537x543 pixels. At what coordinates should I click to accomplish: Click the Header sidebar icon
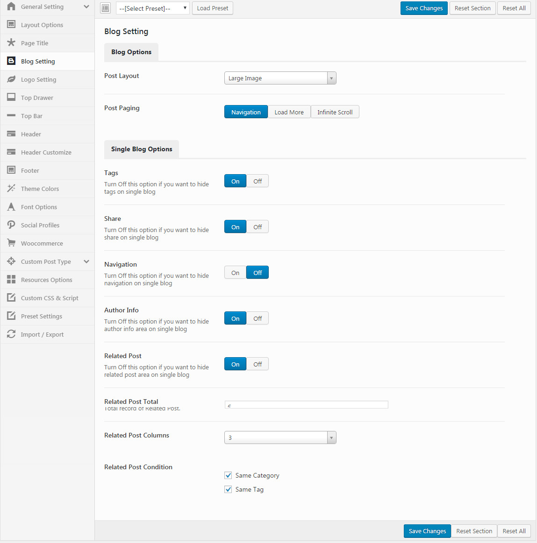[x=11, y=134]
